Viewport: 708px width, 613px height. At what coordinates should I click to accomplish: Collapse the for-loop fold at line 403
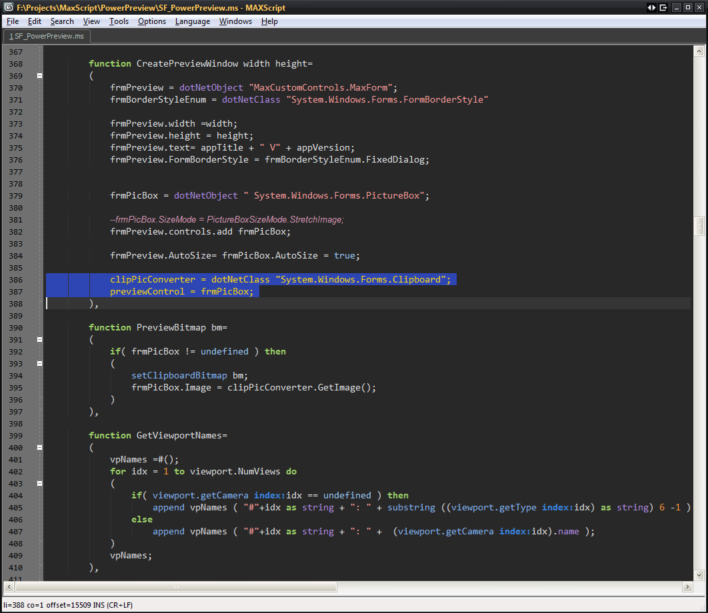tap(39, 484)
